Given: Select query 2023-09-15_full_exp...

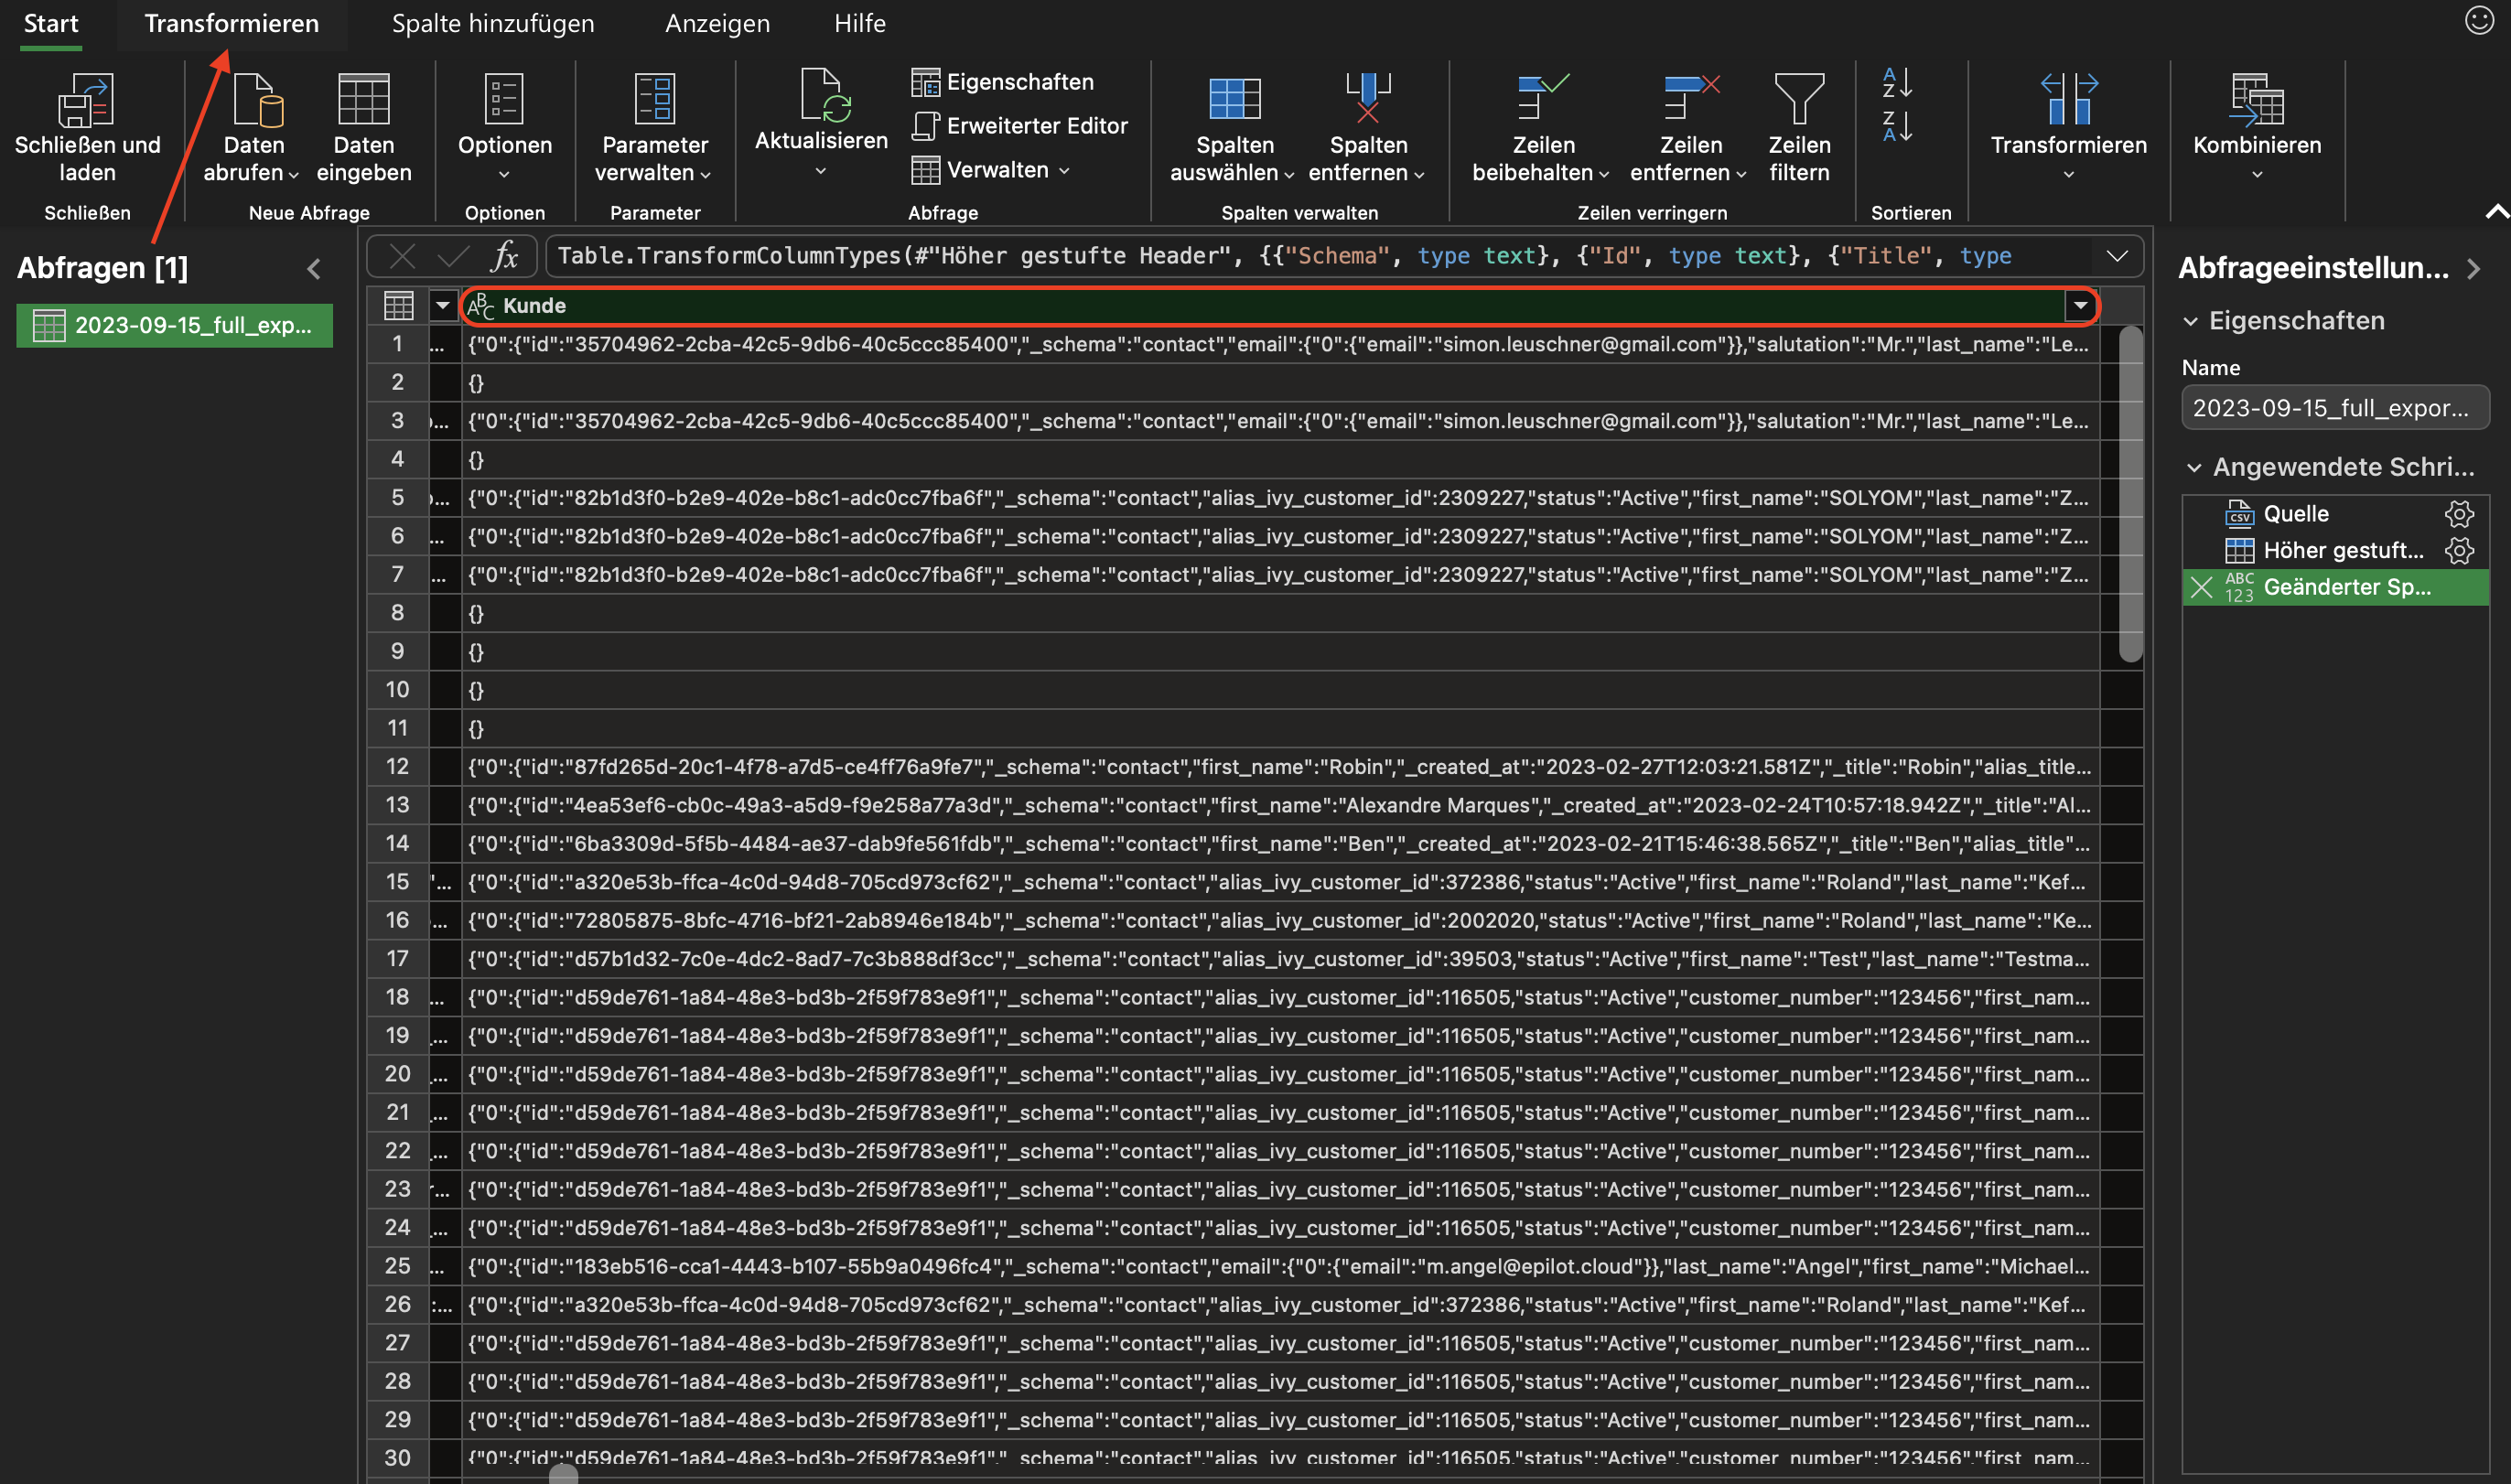Looking at the screenshot, I should [174, 325].
